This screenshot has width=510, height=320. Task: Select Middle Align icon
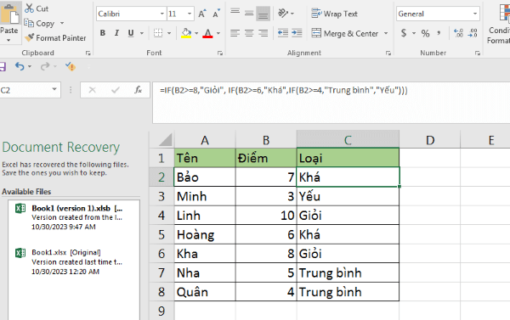coord(249,14)
